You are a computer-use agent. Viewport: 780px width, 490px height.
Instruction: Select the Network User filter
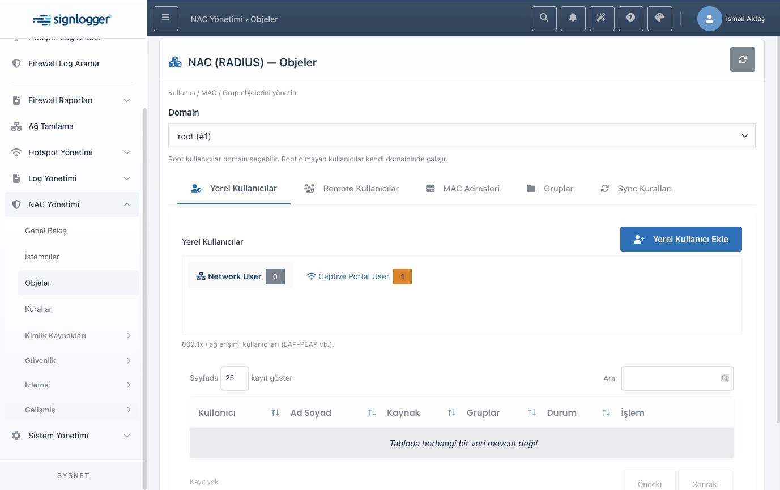tap(240, 276)
